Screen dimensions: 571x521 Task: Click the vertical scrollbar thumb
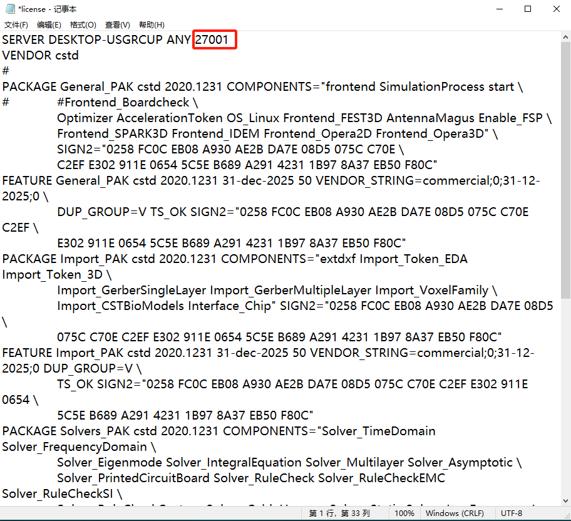[565, 170]
